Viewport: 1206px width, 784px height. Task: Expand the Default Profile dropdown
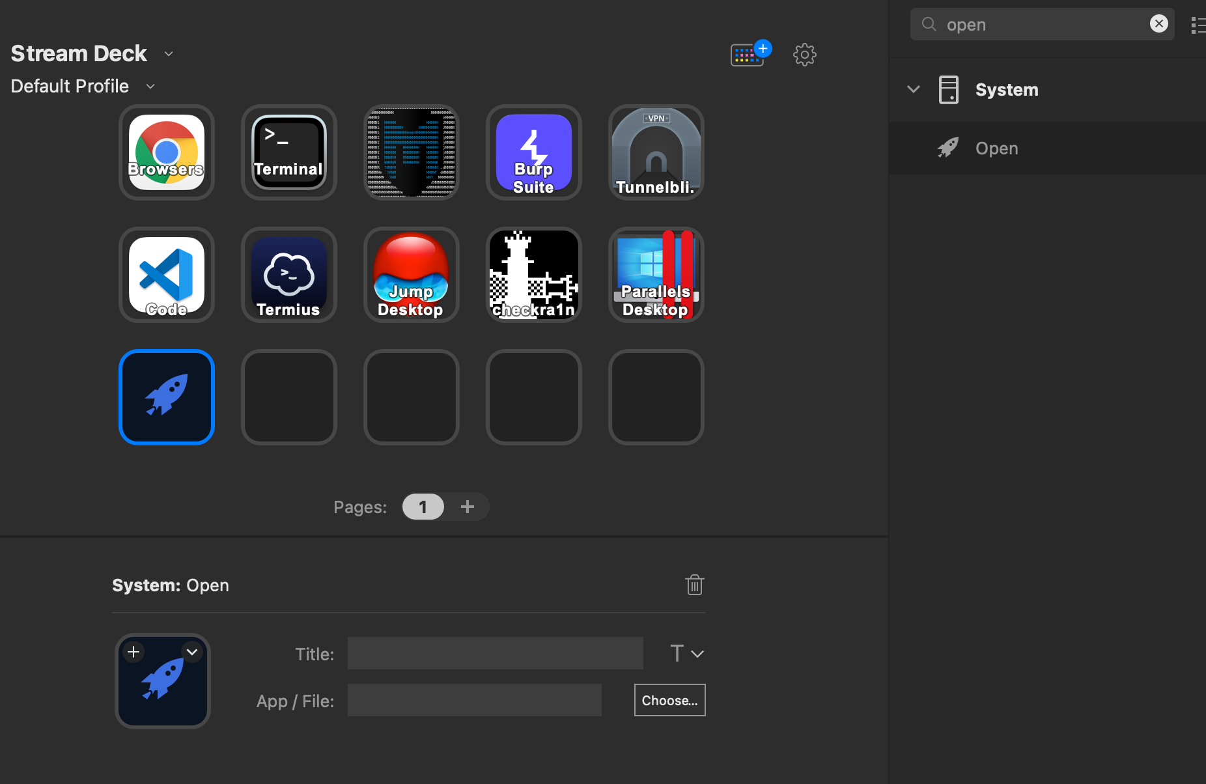click(150, 87)
